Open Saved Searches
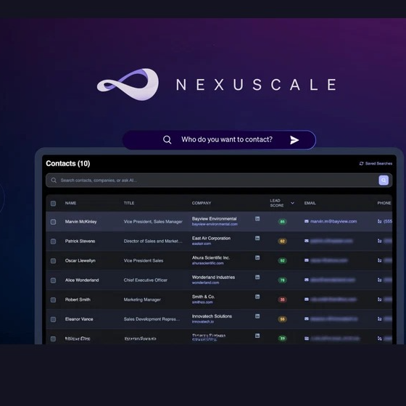This screenshot has height=406, width=406. pos(376,163)
